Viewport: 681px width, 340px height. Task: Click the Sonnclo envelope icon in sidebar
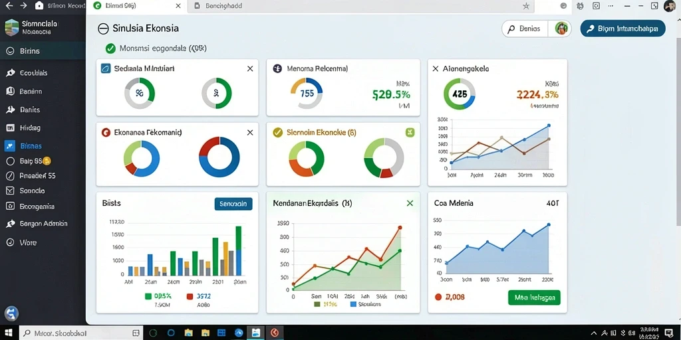[11, 191]
